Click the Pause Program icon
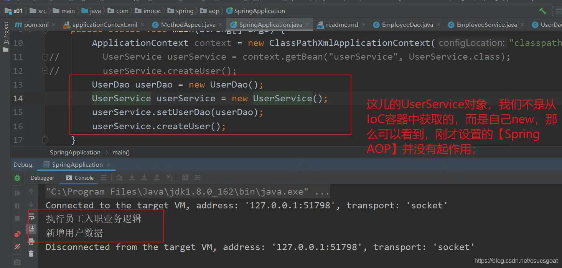 (17, 206)
